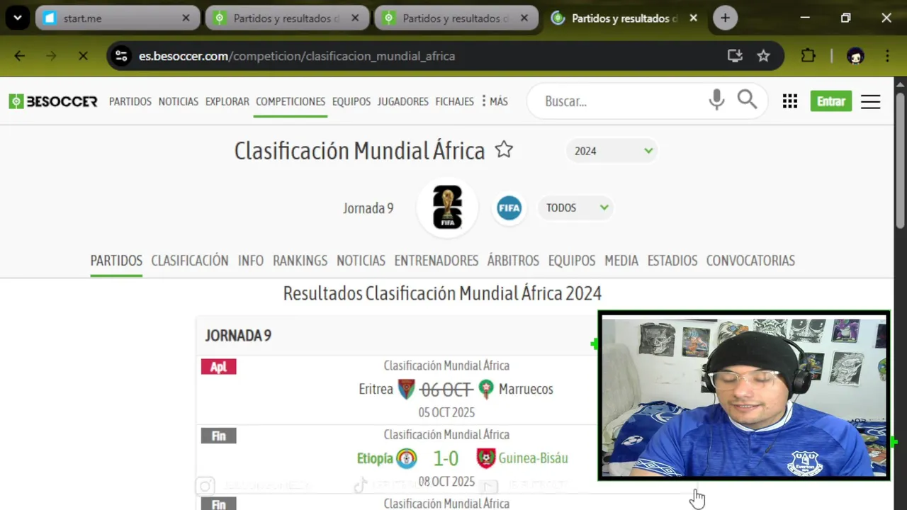Select the RANKINGS tab

coord(300,261)
